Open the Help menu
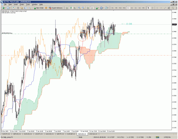Image resolution: width=178 pixels, height=139 pixels. pos(41,5)
